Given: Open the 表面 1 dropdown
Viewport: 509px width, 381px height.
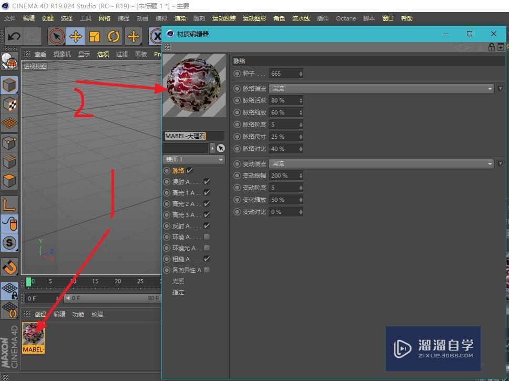Looking at the screenshot, I should pos(194,159).
